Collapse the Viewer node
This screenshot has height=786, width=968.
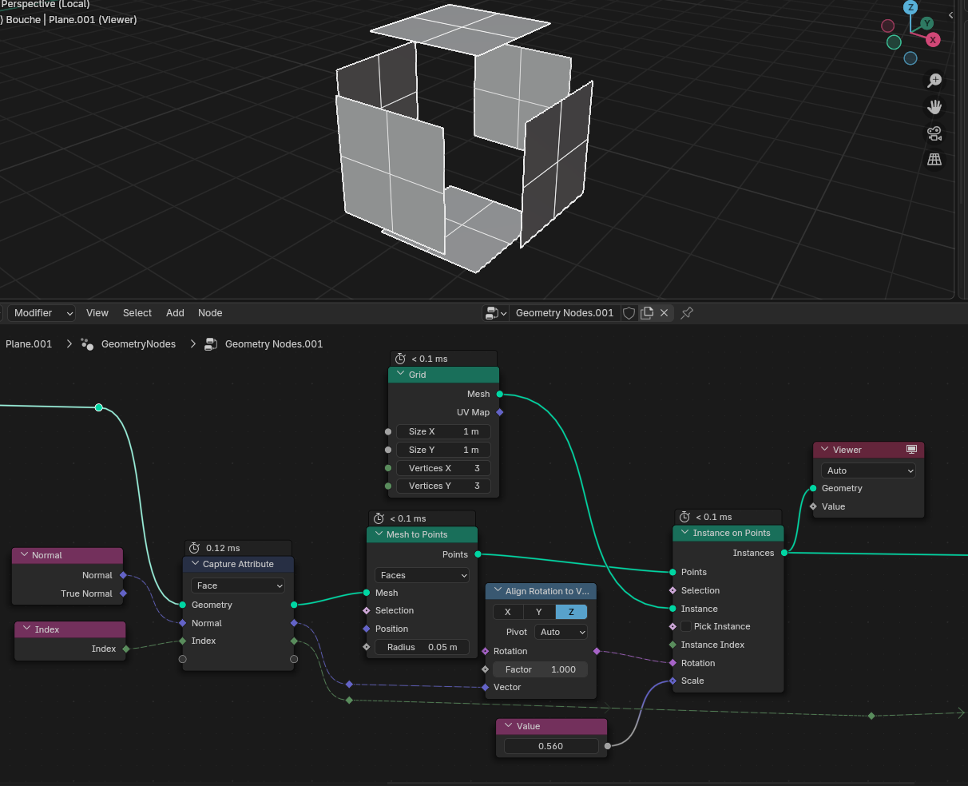825,450
